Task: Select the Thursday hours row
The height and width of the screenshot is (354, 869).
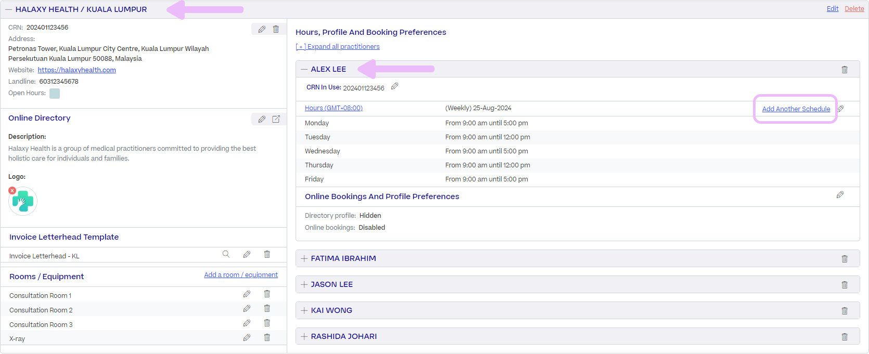Action: [578, 165]
